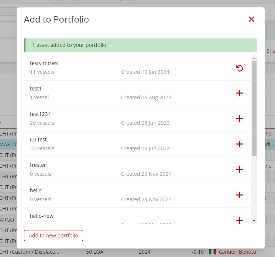The width and height of the screenshot is (275, 257).
Task: Click the portfolio list scrollbar thumb
Action: (254, 107)
